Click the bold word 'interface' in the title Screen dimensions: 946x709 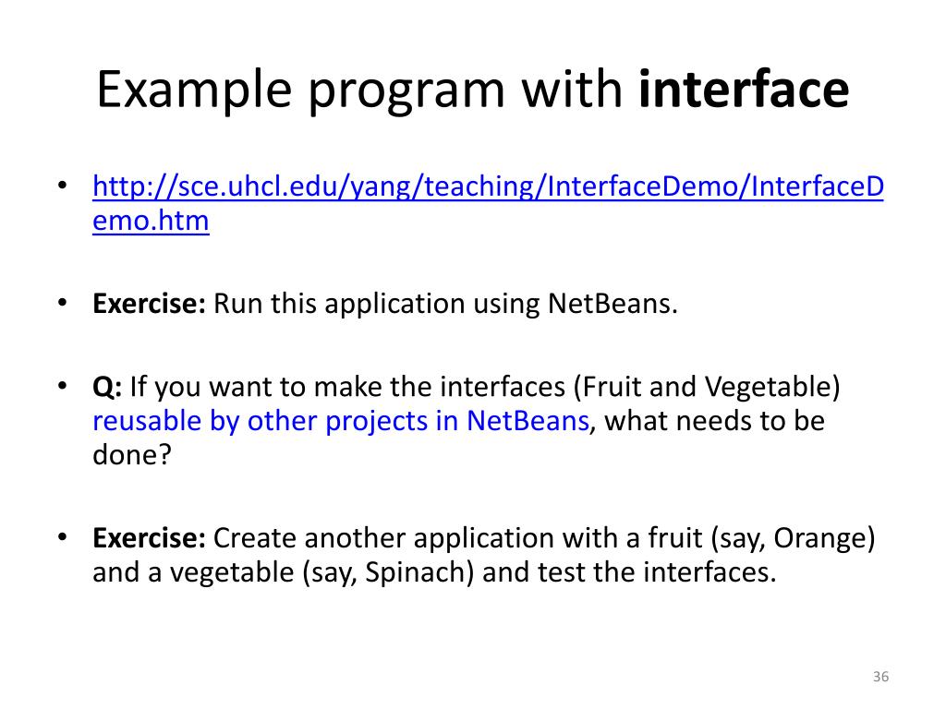(x=743, y=91)
